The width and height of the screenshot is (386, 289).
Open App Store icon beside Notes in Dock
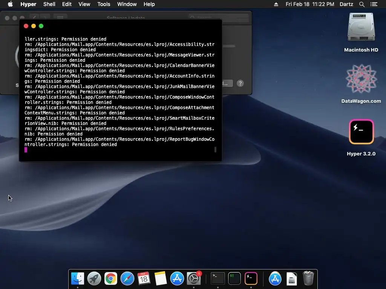click(177, 279)
